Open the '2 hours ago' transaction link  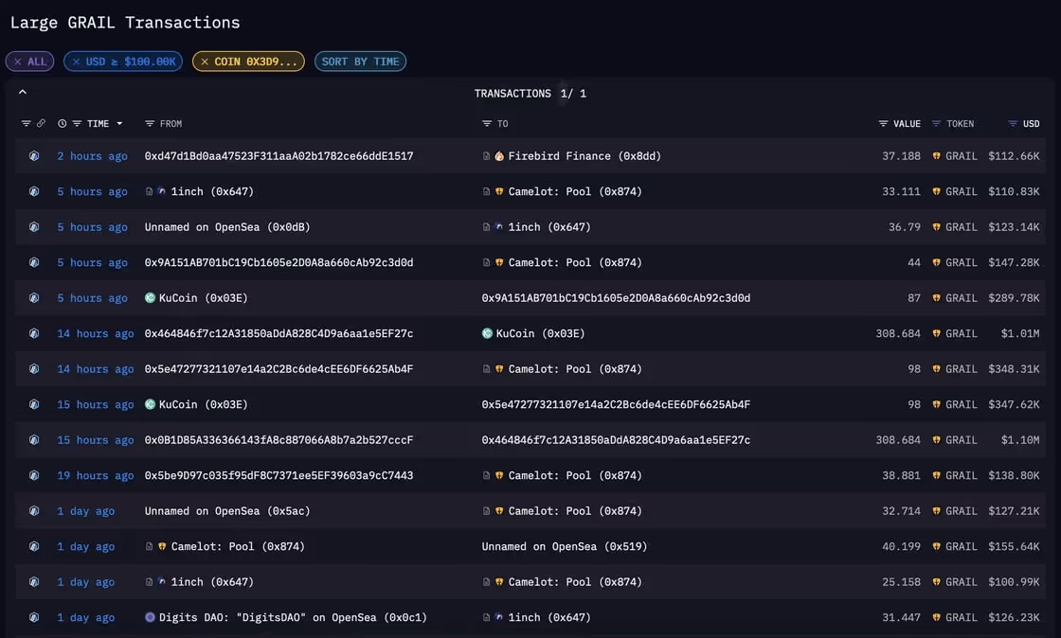click(92, 156)
